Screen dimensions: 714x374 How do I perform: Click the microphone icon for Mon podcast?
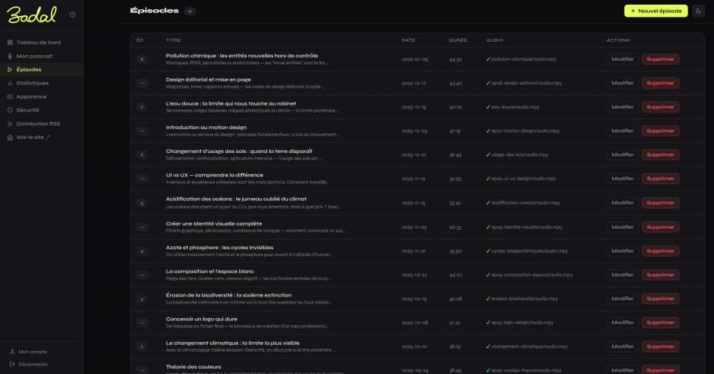point(10,56)
